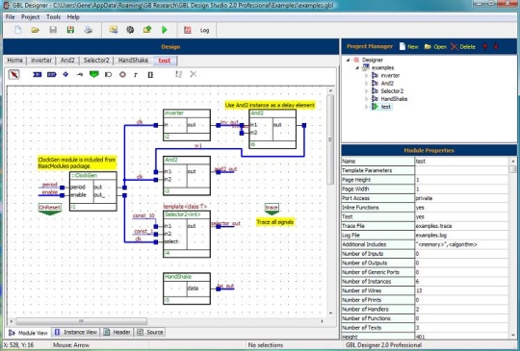Select the wire pin tool icon

(x=80, y=75)
